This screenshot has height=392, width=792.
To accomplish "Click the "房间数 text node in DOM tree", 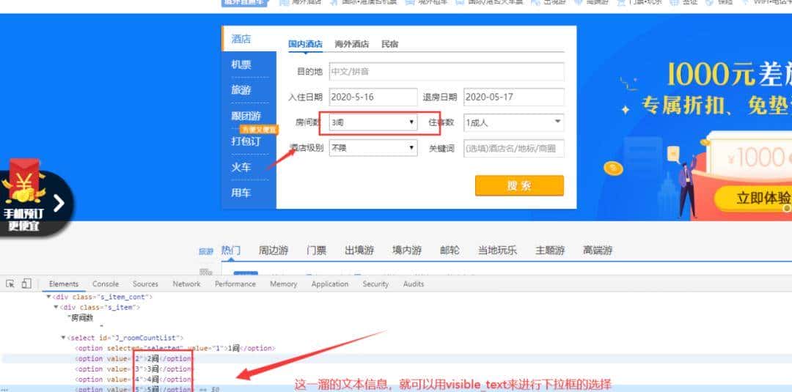I will point(81,318).
